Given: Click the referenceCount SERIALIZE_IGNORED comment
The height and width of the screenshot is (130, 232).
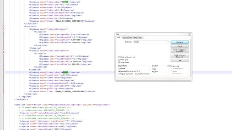Looking at the screenshot, I should [x=44, y=110].
